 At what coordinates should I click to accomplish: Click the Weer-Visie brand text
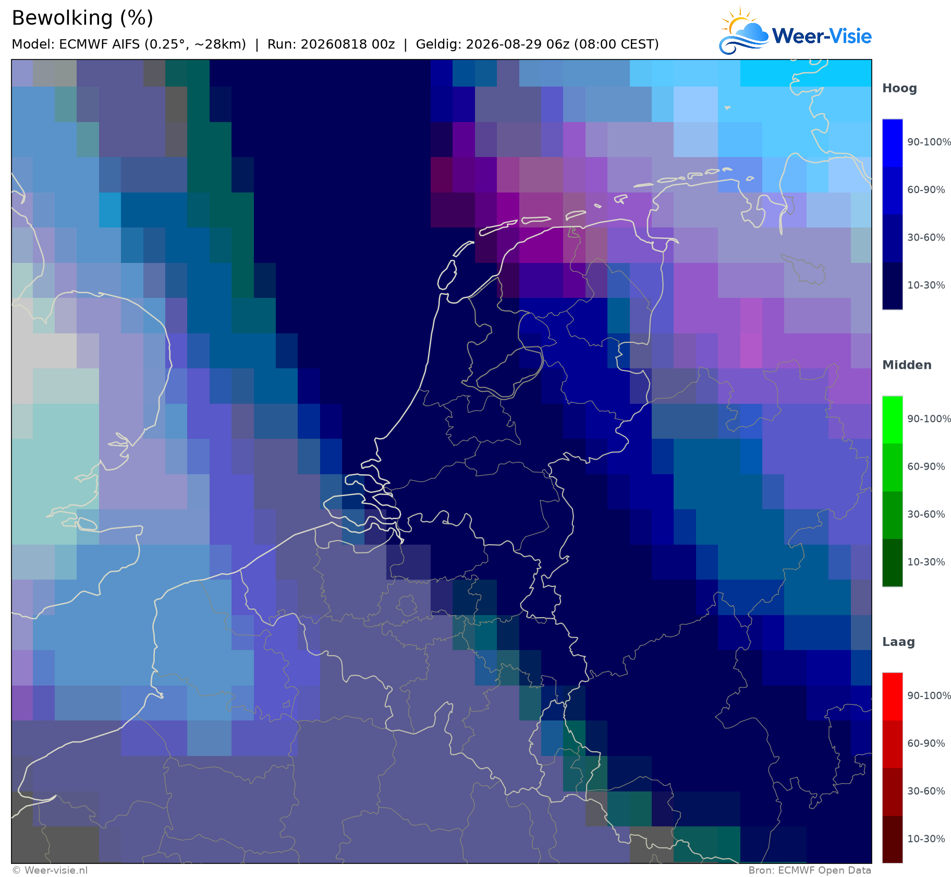(x=822, y=36)
